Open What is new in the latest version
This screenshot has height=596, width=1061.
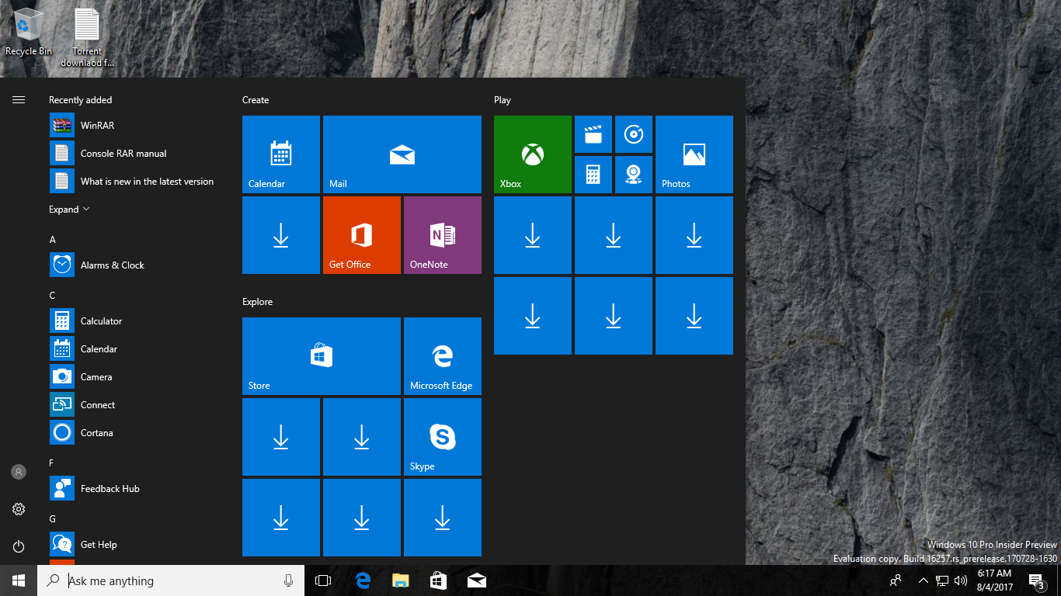(x=137, y=181)
